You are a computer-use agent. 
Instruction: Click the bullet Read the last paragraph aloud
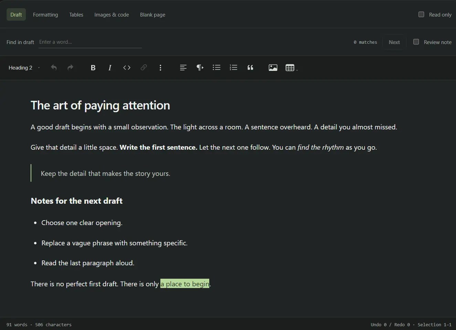coord(88,263)
